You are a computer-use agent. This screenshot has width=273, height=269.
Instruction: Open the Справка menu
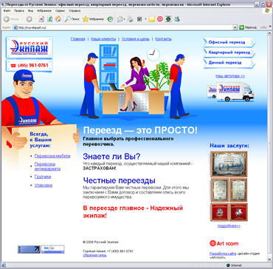click(x=75, y=11)
